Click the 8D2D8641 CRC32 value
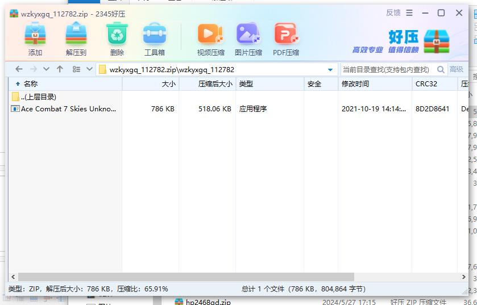Viewport: 477px width, 305px height. 432,108
